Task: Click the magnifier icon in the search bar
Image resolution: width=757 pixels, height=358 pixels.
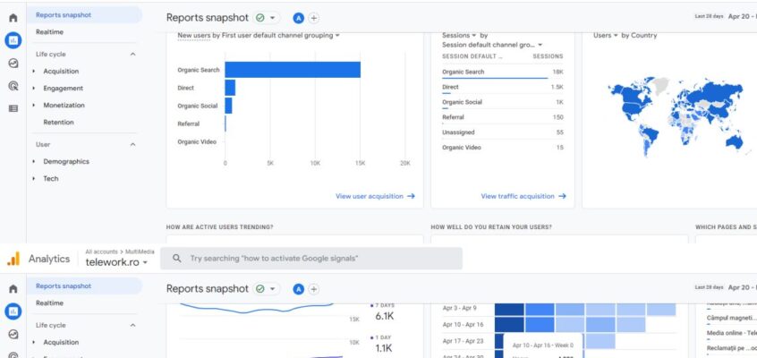Action: 176,259
